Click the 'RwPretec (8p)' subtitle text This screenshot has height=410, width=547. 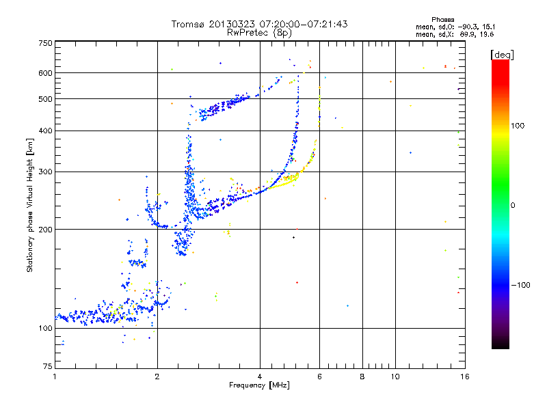tap(259, 33)
